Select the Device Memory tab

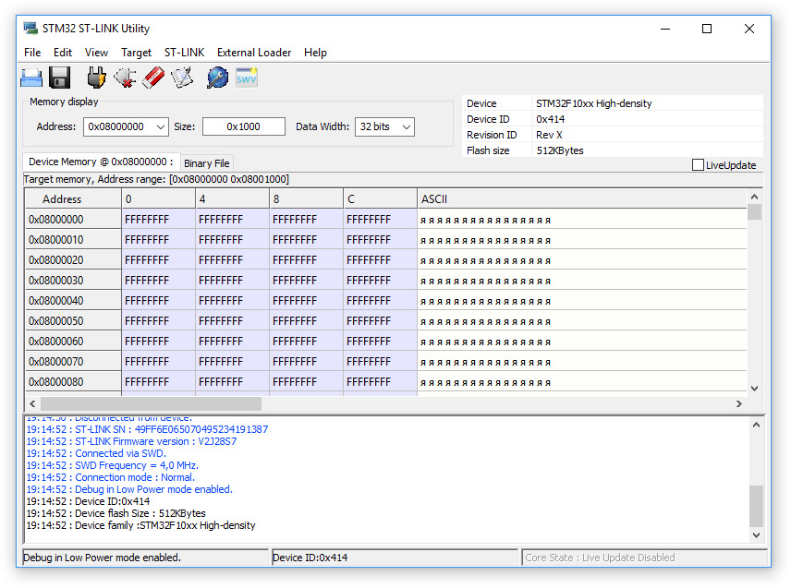click(x=101, y=162)
